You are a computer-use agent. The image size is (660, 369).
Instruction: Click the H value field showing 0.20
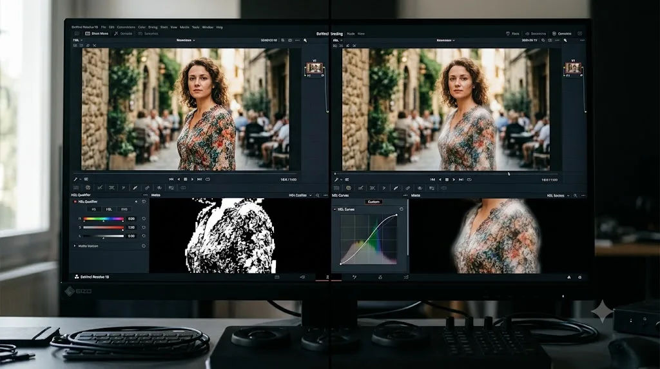131,219
